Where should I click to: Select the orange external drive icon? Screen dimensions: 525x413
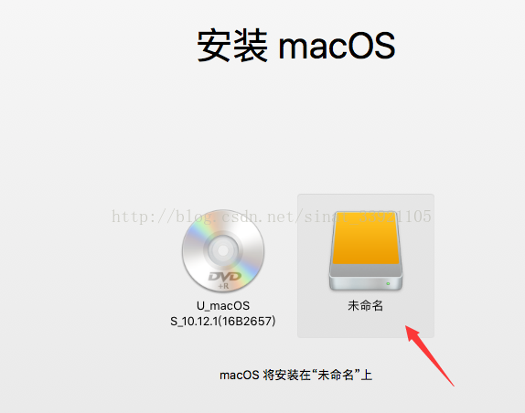coord(366,250)
